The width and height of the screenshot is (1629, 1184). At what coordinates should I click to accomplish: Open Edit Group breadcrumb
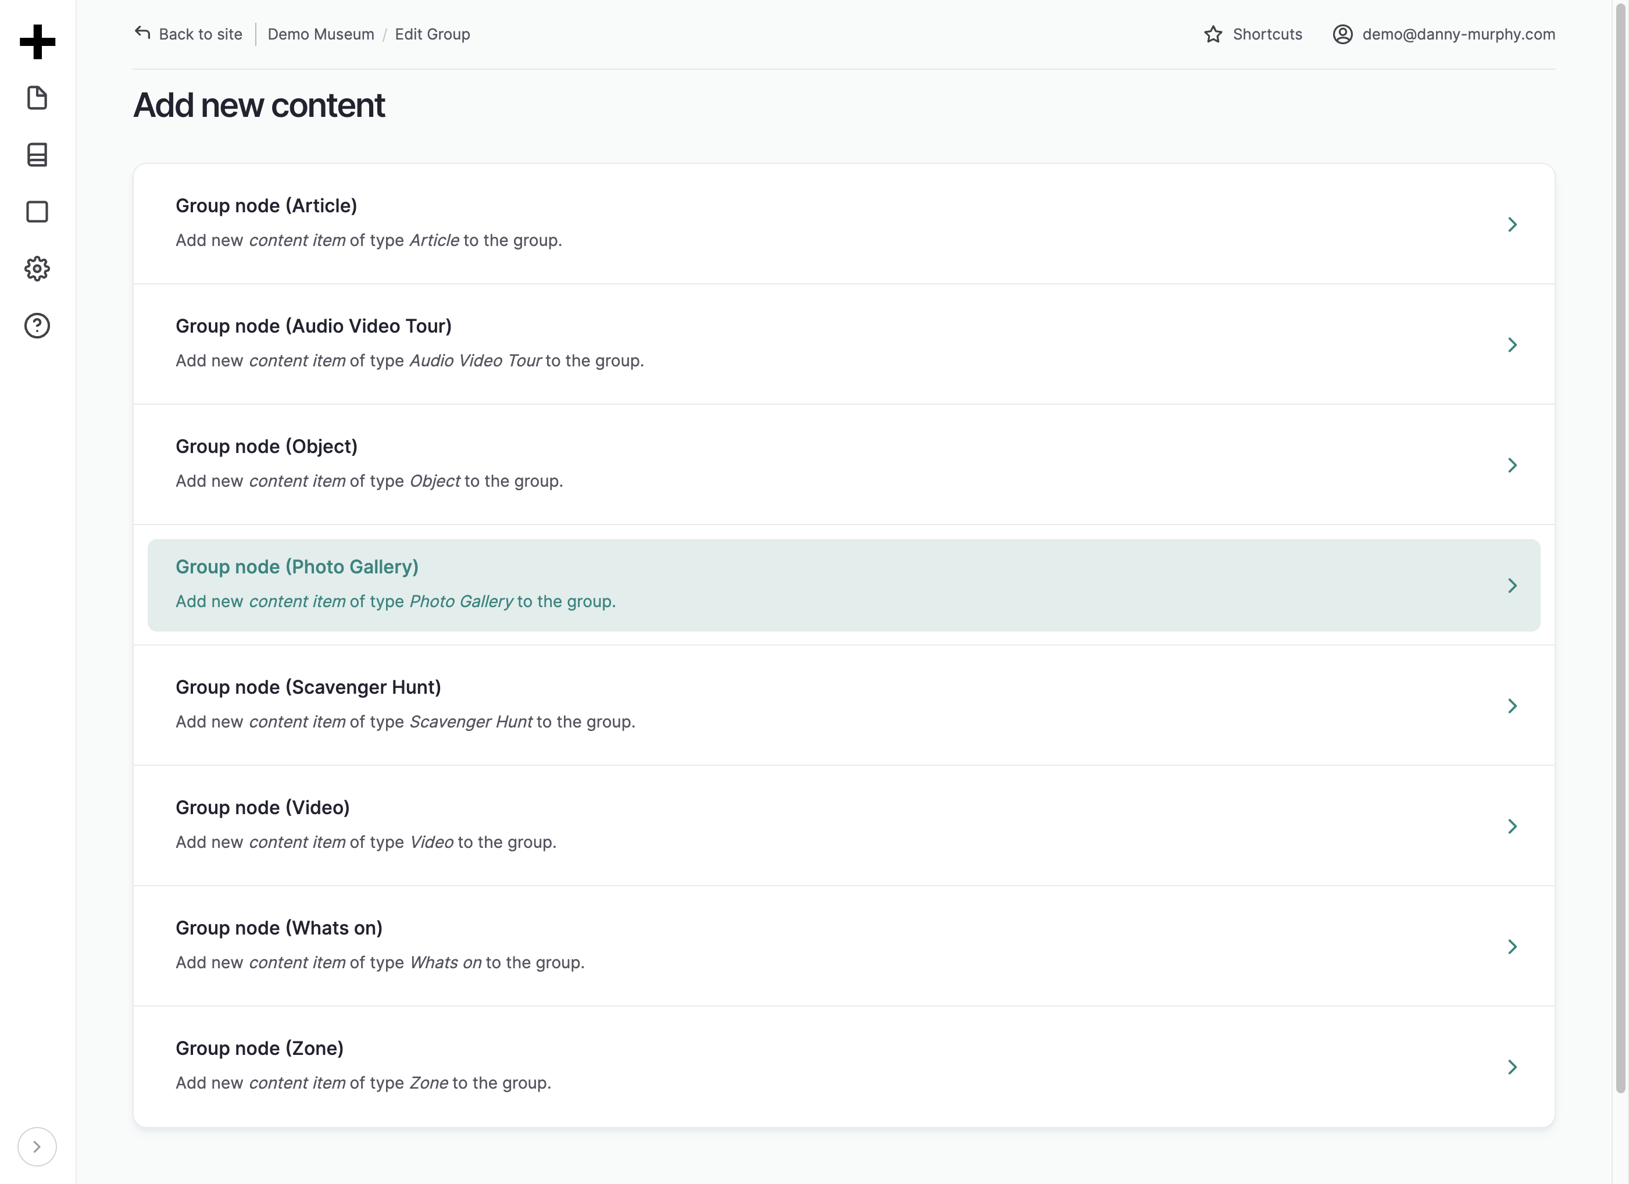coord(433,34)
